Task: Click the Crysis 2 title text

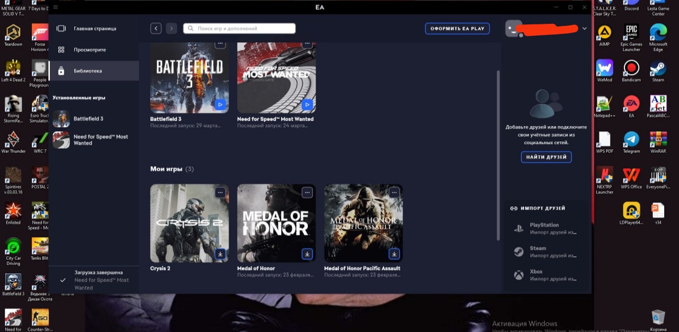Action: [x=160, y=268]
